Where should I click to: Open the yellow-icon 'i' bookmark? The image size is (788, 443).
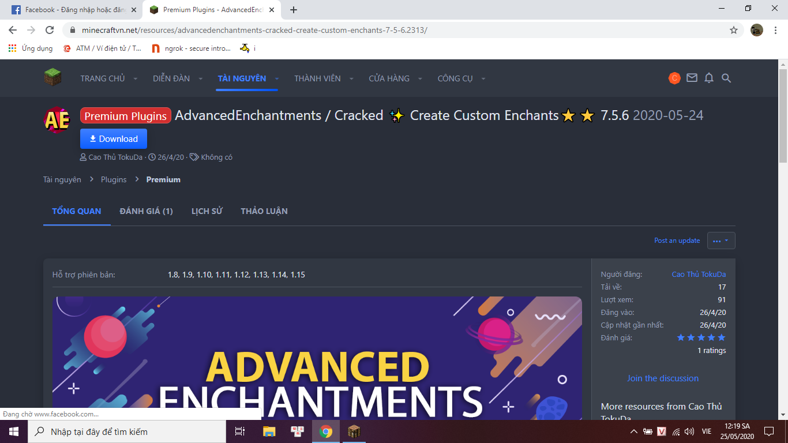click(x=248, y=48)
